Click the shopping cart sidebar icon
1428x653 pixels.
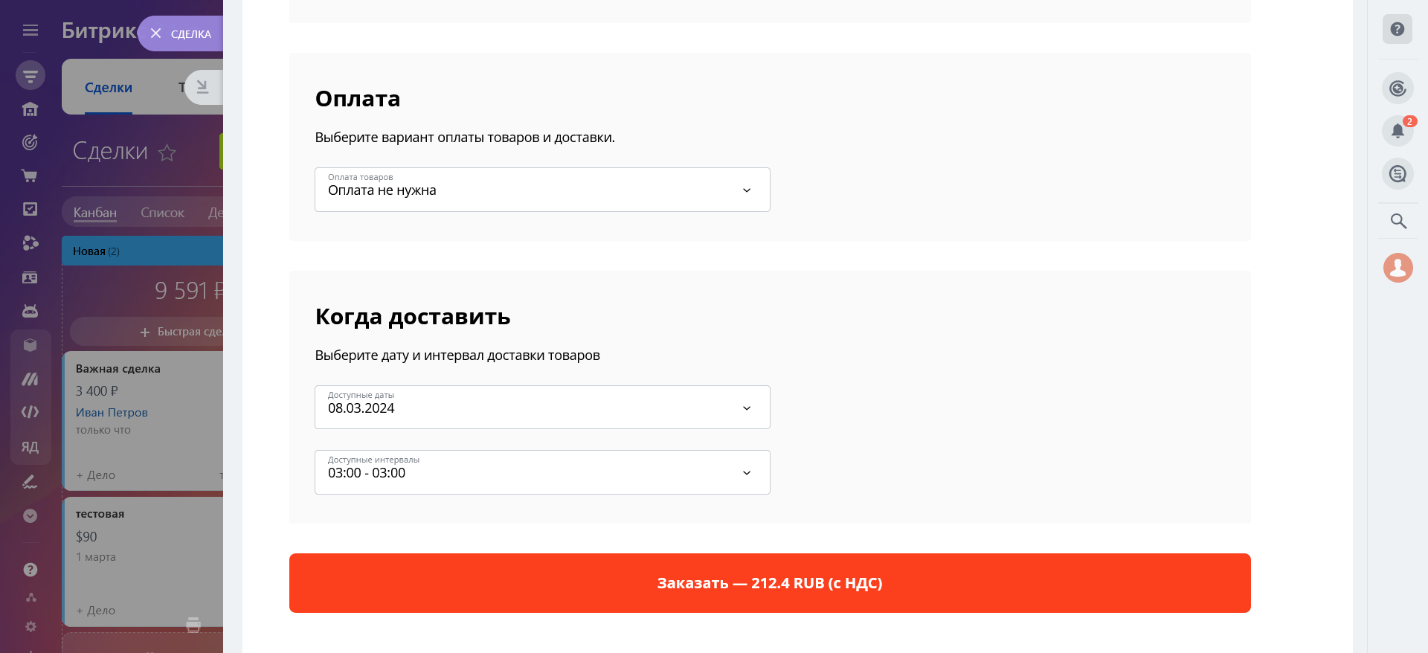[x=30, y=176]
